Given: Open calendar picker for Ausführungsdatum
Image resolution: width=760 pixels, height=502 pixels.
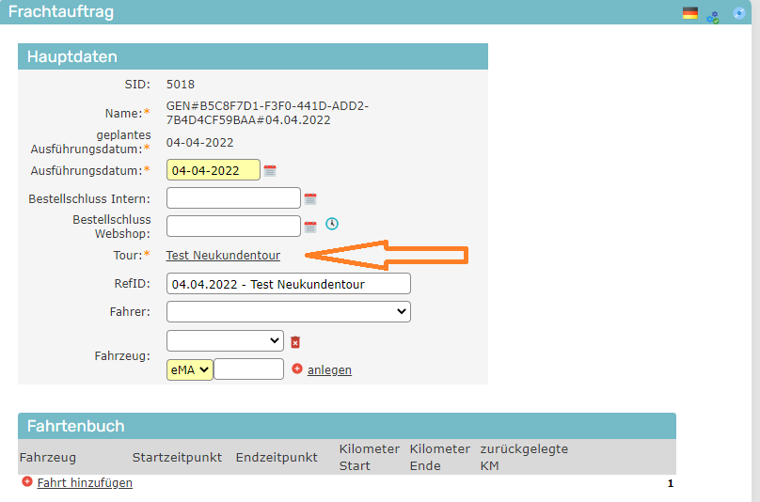Looking at the screenshot, I should click(x=270, y=171).
